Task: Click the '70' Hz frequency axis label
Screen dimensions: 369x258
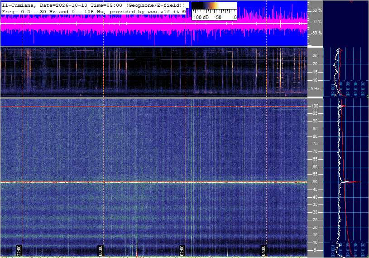Action: 315,151
